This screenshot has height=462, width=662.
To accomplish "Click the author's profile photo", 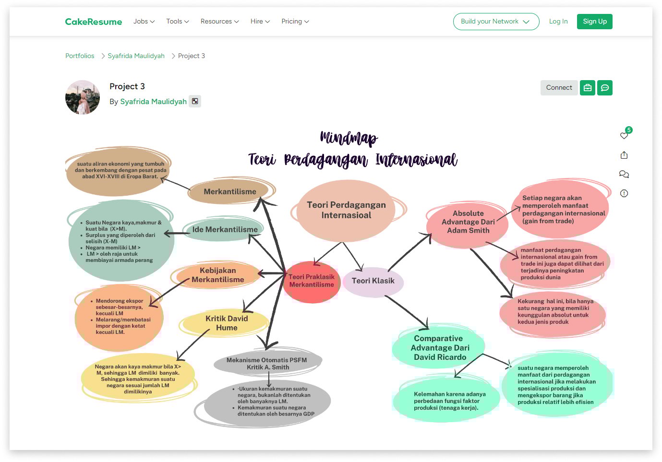I will (82, 97).
